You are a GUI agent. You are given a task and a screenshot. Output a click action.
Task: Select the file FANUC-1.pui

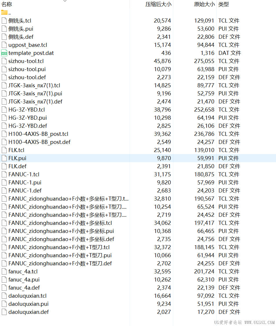click(25, 182)
